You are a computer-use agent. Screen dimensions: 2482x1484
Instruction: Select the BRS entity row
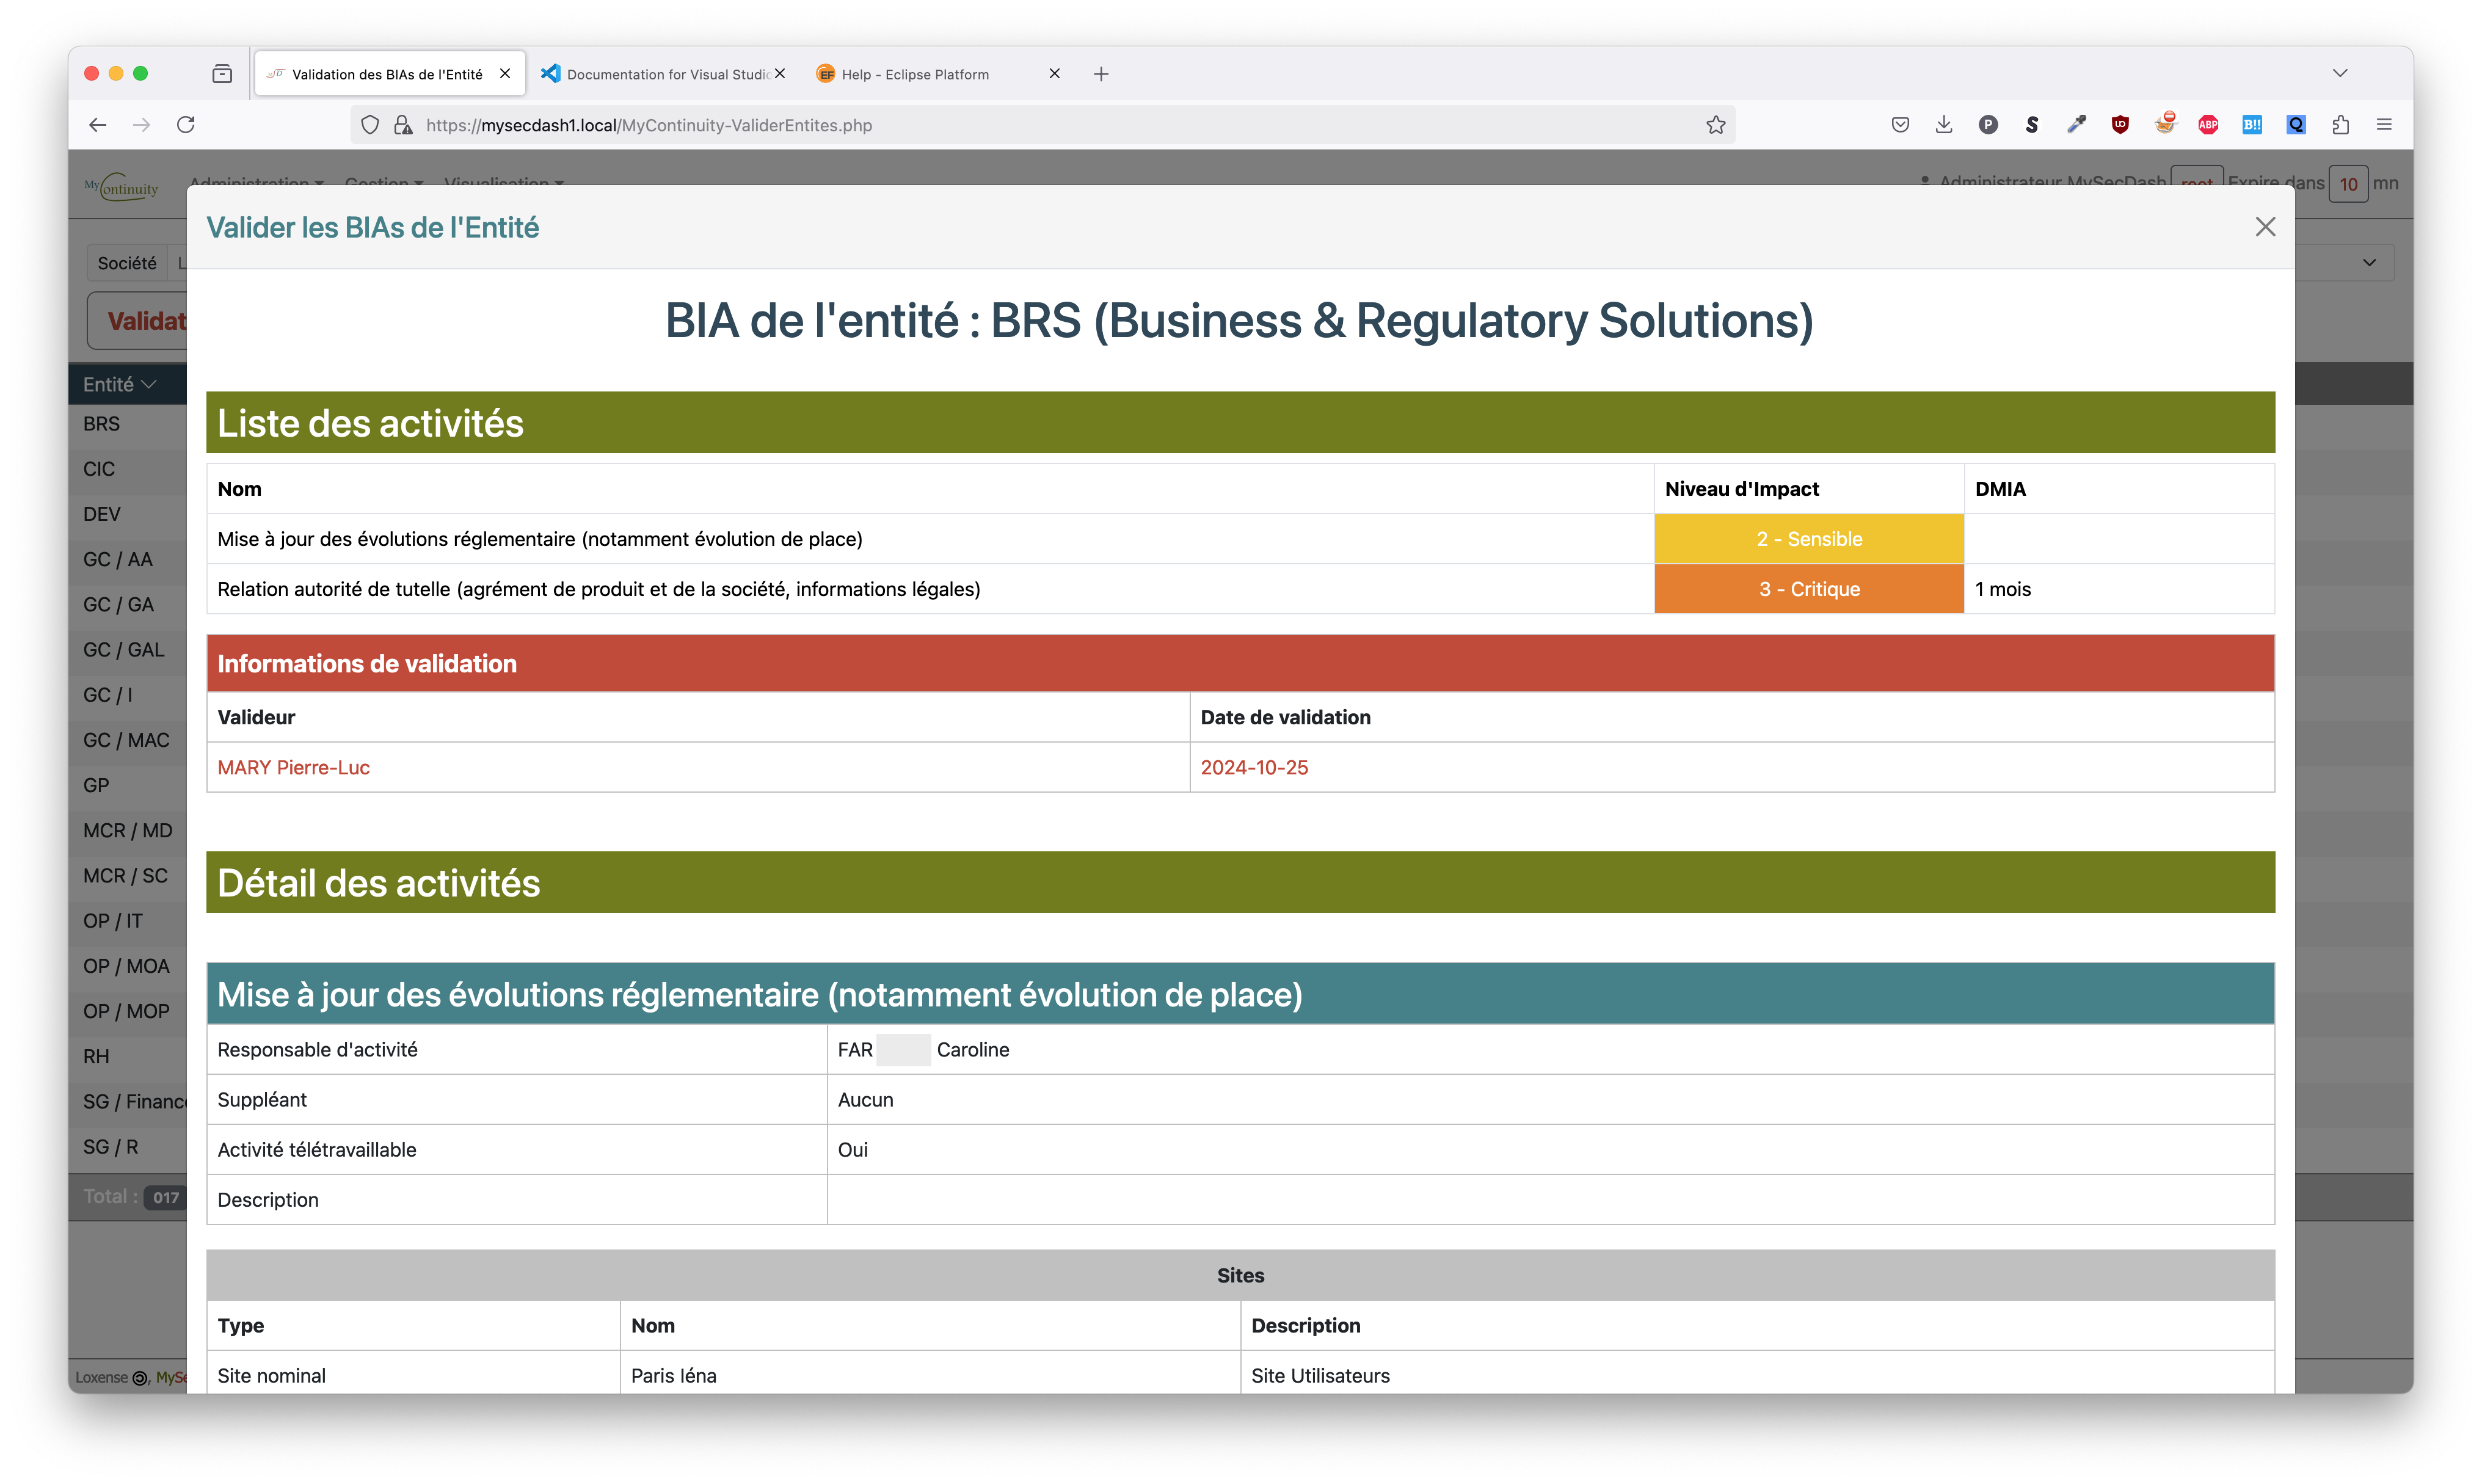click(x=128, y=424)
